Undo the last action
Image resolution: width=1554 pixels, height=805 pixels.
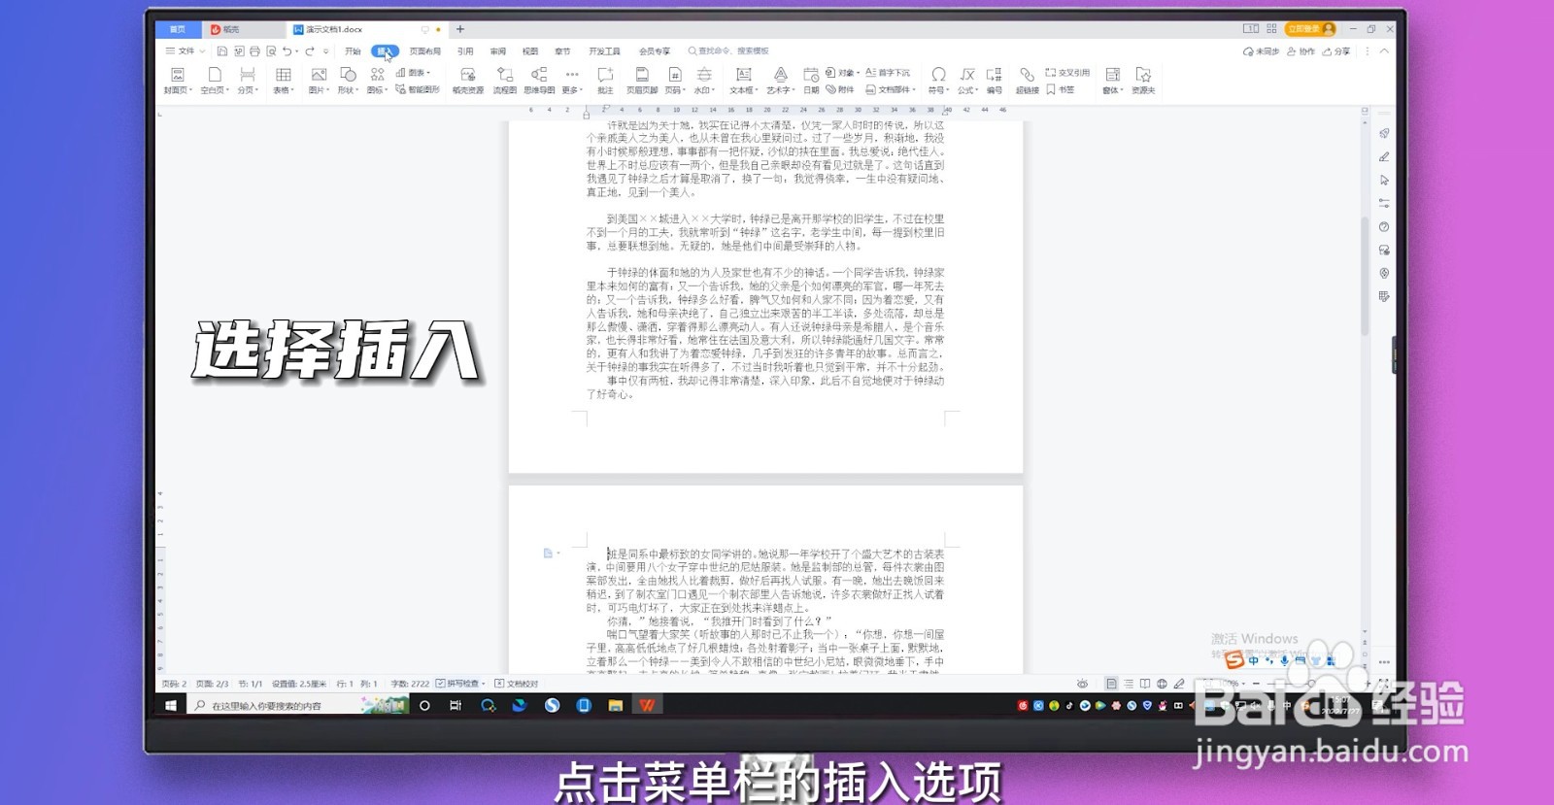pos(287,51)
